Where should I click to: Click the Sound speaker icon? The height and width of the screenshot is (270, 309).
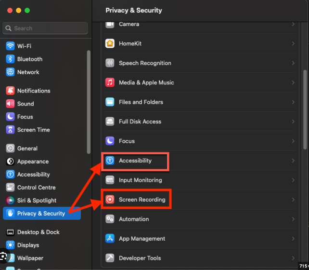(10, 104)
